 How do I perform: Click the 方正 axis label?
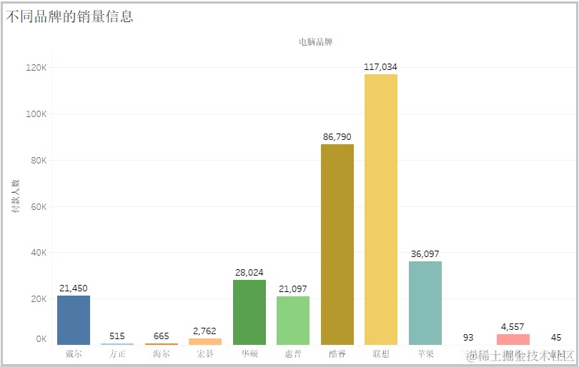coord(117,354)
